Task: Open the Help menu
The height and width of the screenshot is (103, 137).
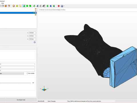Action: (x=2, y=3)
